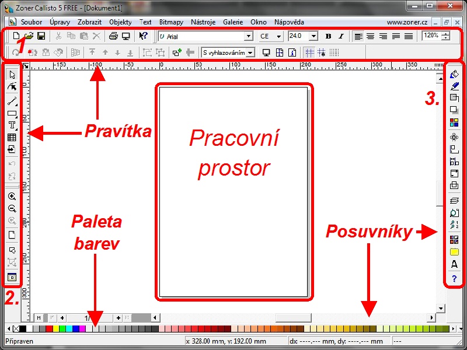Open the Nástroje menu

203,22
